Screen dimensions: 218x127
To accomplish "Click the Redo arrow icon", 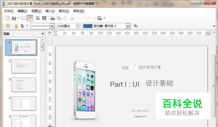I will pos(89,18).
